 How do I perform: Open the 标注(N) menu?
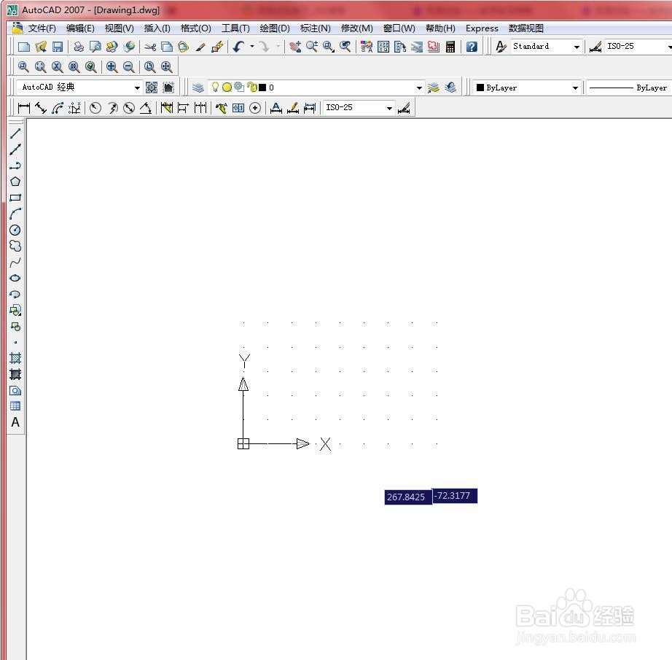pos(316,28)
